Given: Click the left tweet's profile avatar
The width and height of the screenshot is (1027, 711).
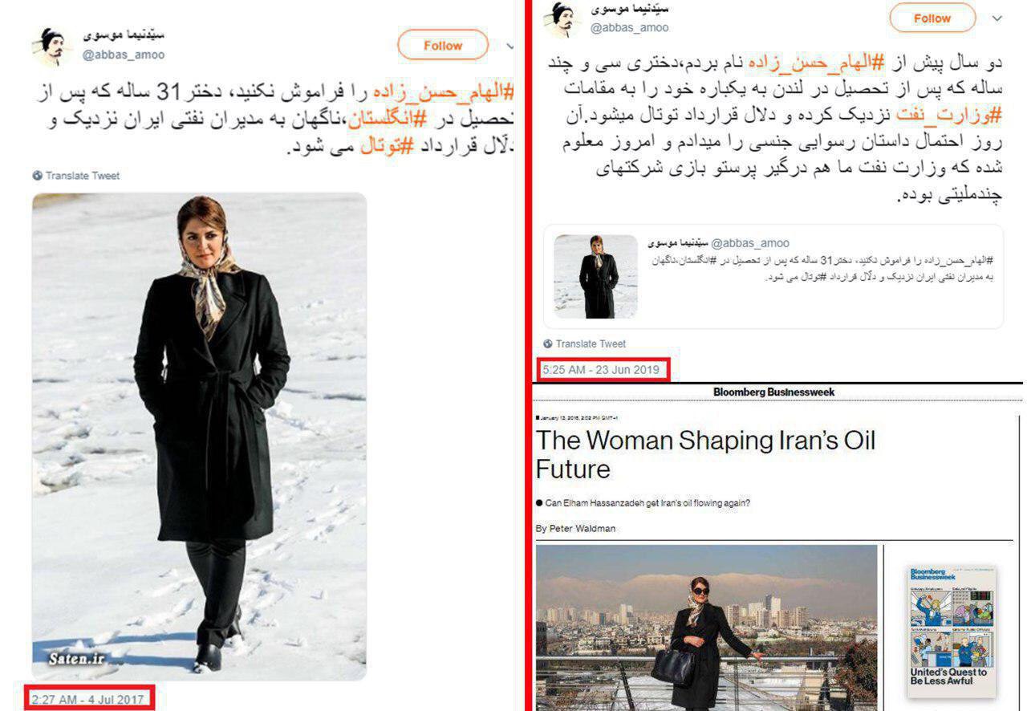Looking at the screenshot, I should pos(52,46).
